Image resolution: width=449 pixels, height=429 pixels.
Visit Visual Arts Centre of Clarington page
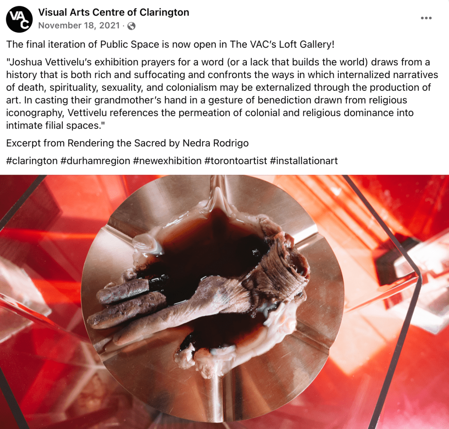tap(114, 12)
